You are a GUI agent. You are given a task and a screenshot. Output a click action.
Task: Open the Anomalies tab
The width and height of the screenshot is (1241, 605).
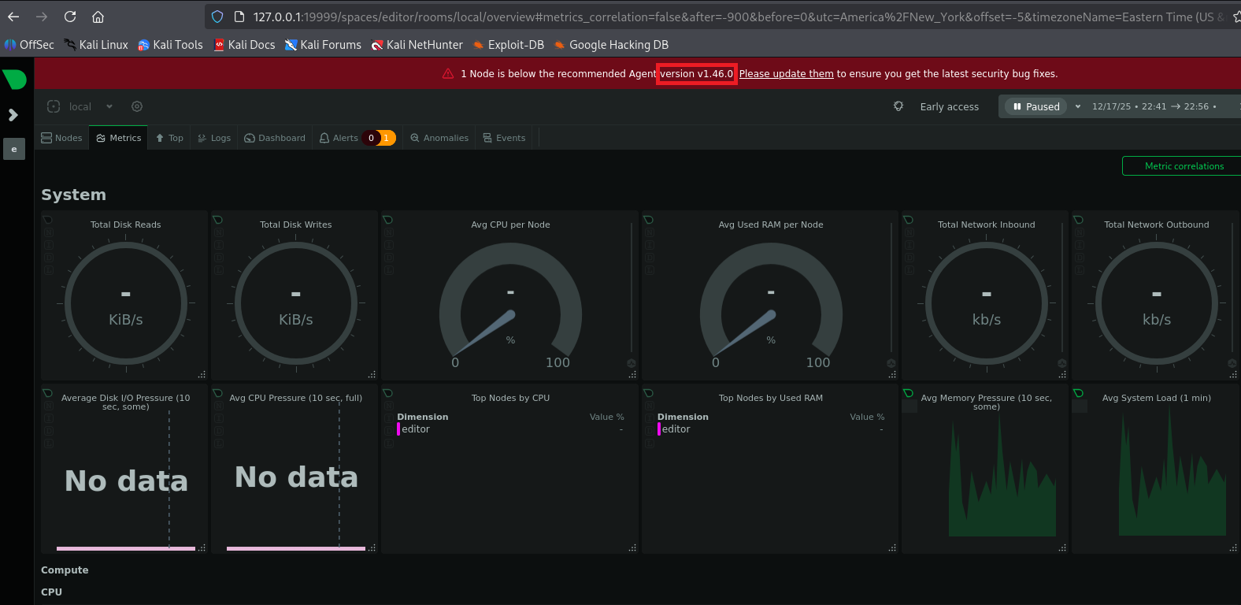pyautogui.click(x=439, y=138)
